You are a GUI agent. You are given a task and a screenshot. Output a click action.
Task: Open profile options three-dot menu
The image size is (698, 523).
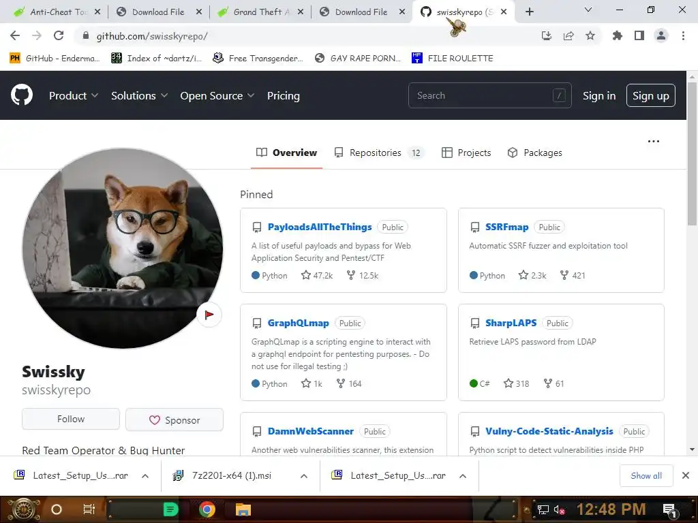(654, 142)
